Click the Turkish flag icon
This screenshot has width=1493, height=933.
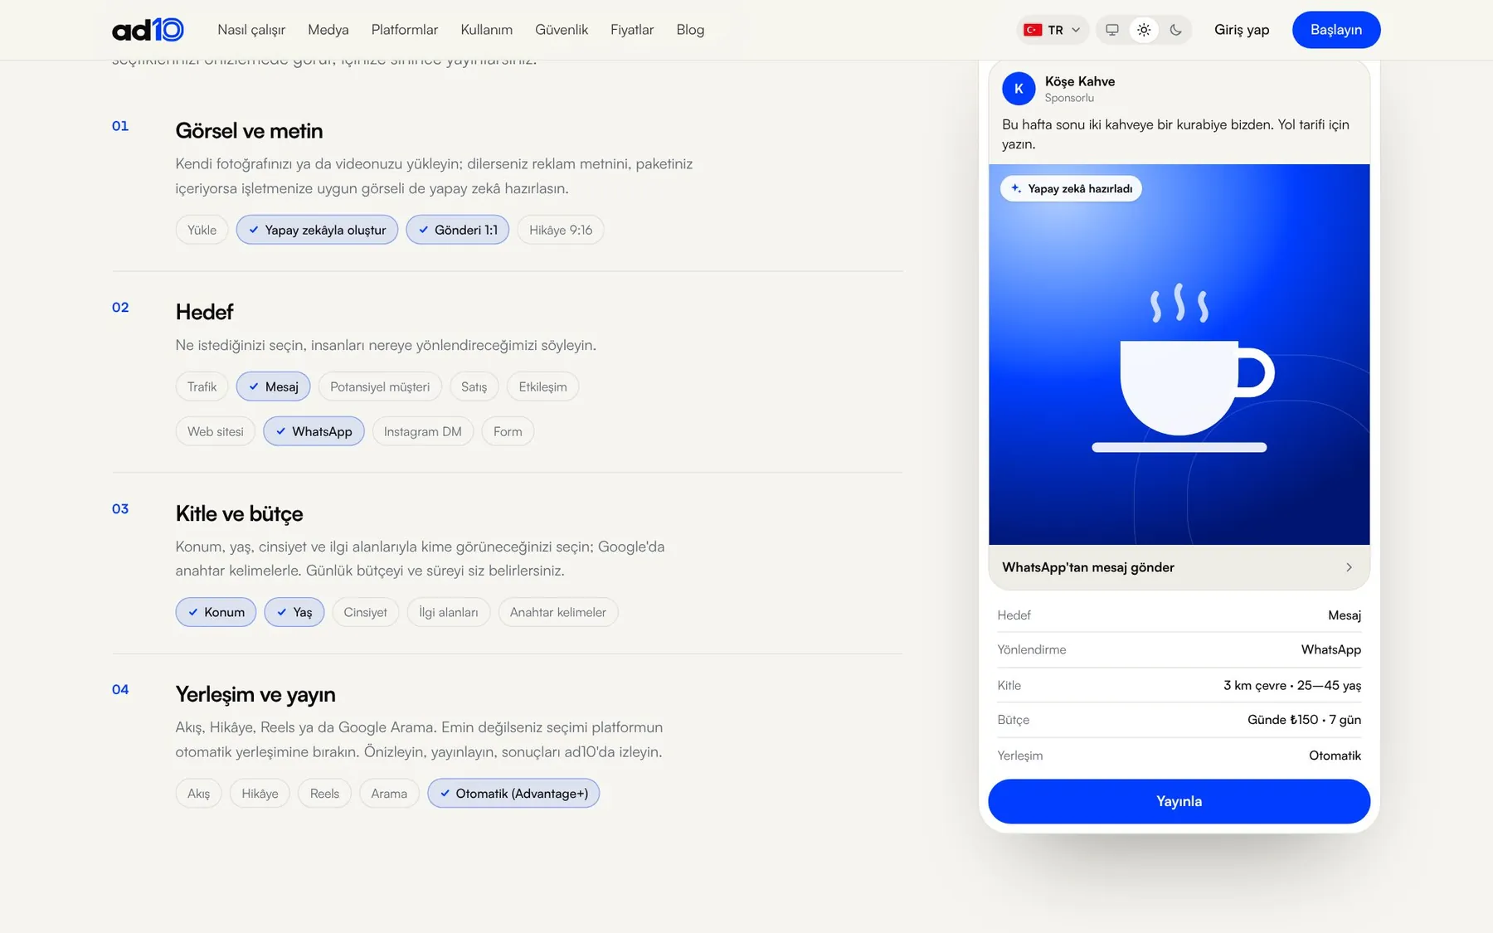click(1033, 30)
